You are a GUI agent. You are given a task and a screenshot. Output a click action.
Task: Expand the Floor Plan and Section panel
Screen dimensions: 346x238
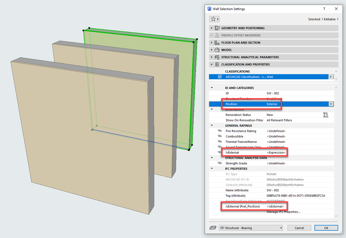tap(212, 43)
